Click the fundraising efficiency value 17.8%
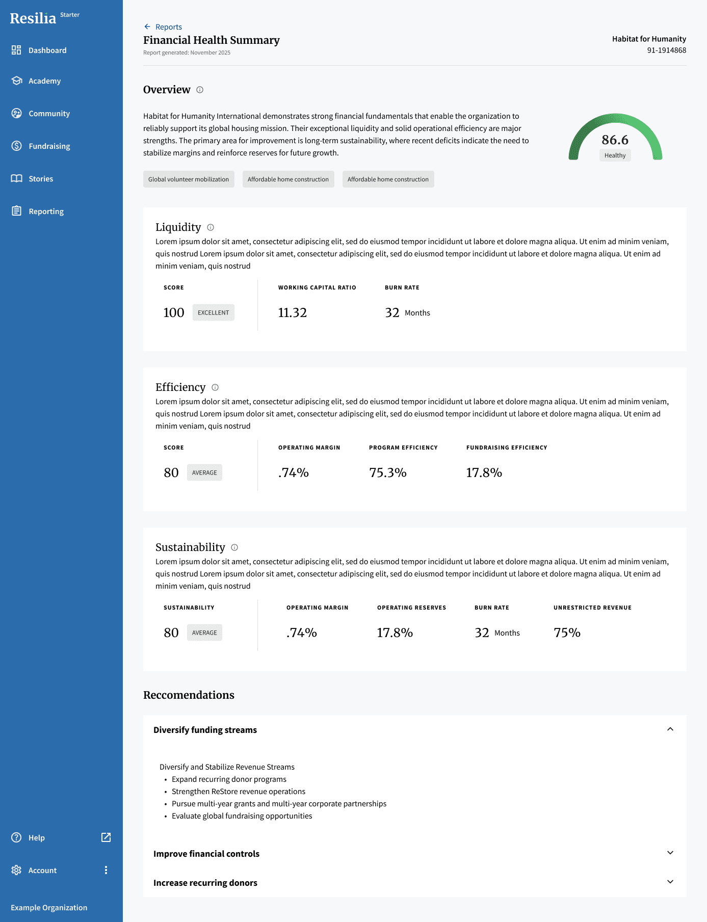Screen dimensions: 707x922 pyautogui.click(x=484, y=472)
